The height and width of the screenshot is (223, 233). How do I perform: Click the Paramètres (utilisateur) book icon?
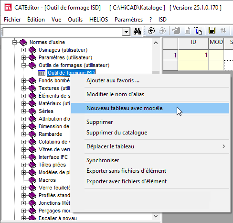click(x=32, y=57)
